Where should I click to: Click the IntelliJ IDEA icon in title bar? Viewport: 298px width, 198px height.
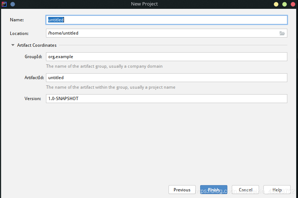pyautogui.click(x=4, y=4)
